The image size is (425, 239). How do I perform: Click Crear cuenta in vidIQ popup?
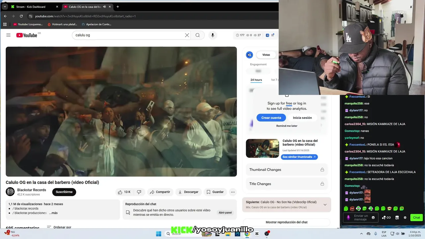(271, 118)
